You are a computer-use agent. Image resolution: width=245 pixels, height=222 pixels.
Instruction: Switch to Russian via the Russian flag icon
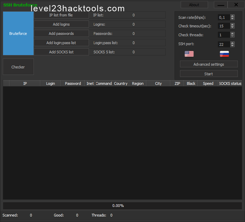tap(224, 54)
